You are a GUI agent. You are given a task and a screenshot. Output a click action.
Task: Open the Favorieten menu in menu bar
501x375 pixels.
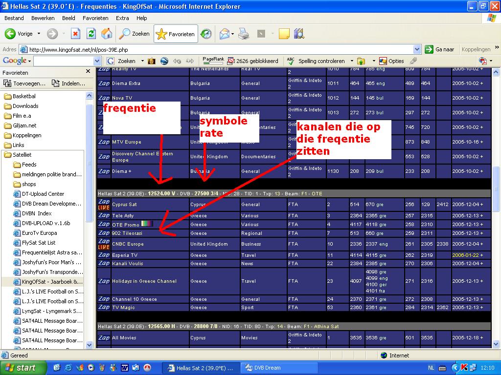pyautogui.click(x=95, y=18)
